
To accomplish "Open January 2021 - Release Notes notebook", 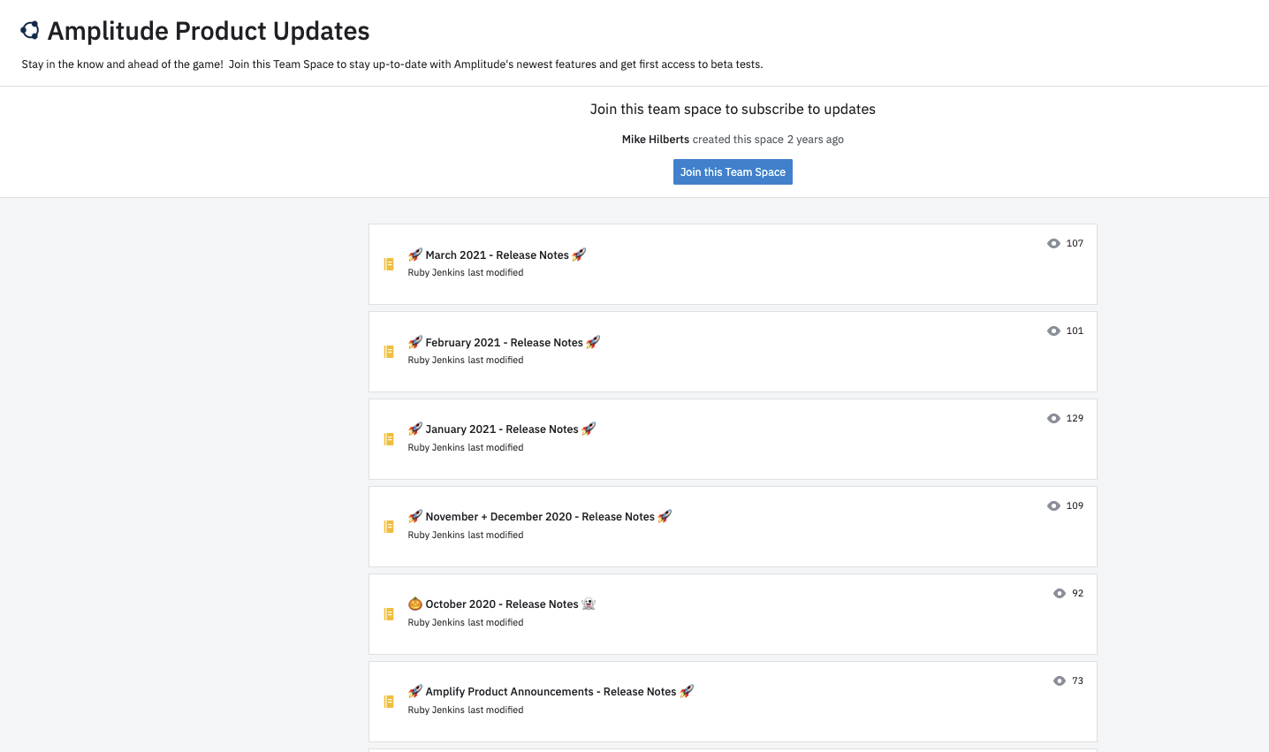I will tap(502, 429).
